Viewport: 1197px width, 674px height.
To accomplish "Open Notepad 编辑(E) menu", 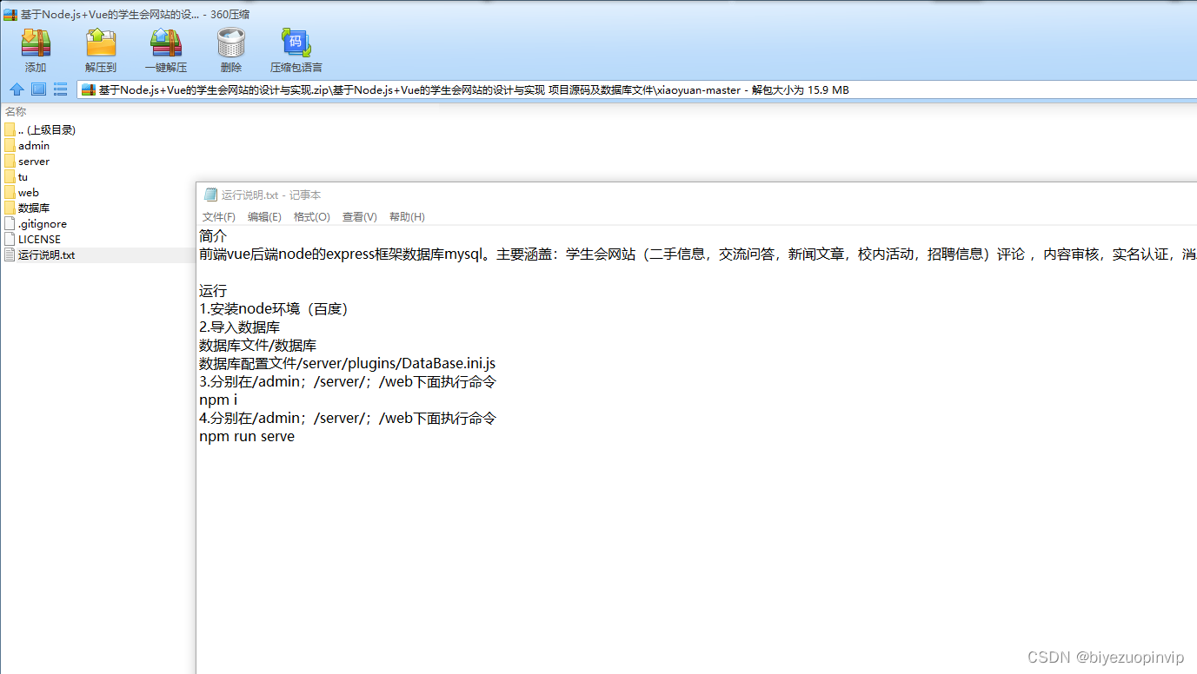I will pos(264,217).
